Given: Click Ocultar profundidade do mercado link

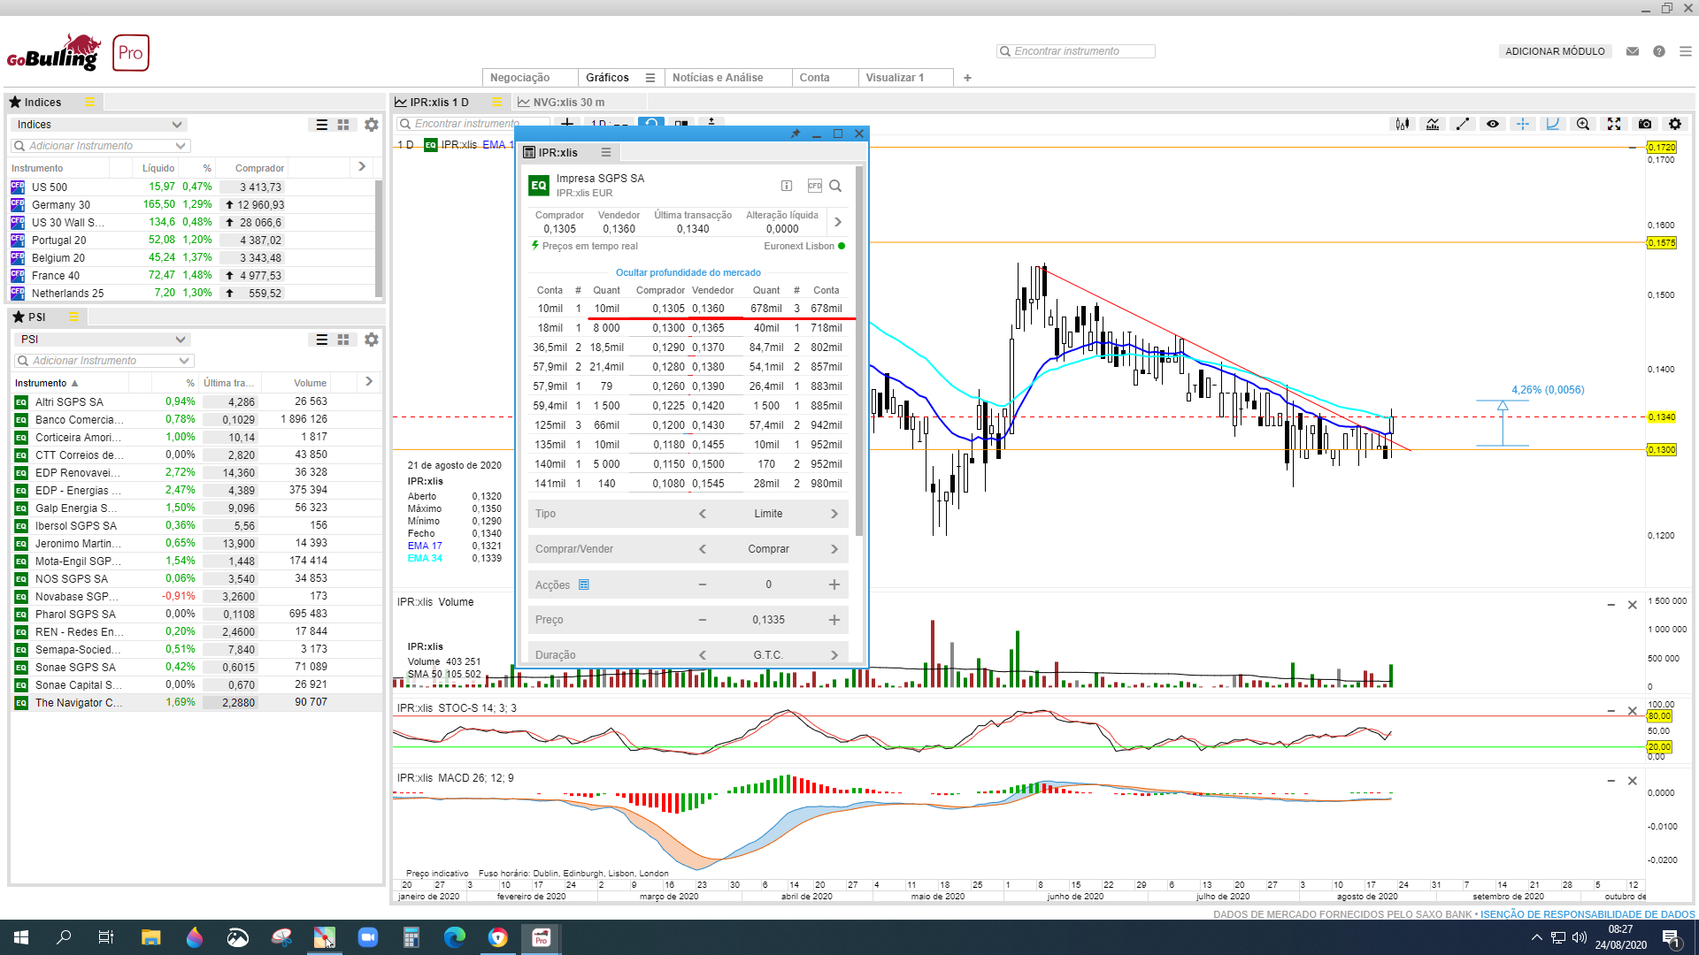Looking at the screenshot, I should [x=688, y=272].
